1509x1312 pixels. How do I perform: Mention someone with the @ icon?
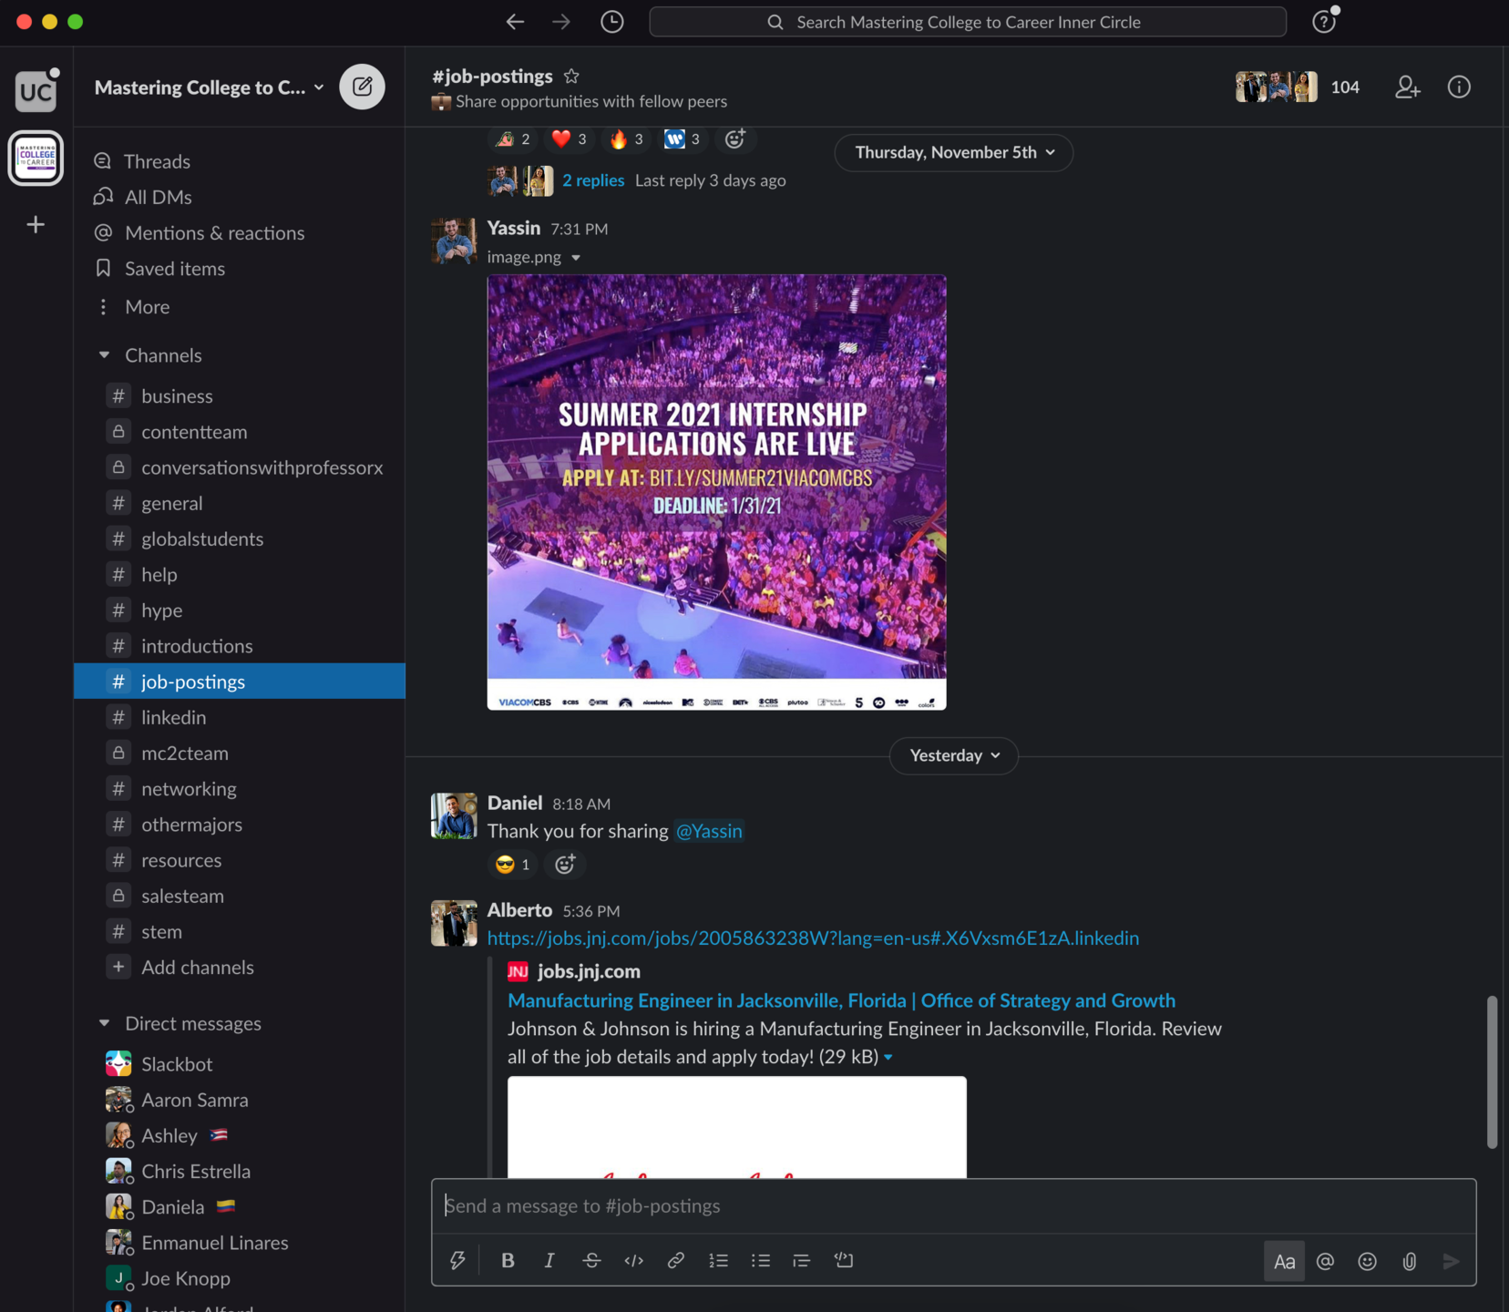click(x=1326, y=1262)
